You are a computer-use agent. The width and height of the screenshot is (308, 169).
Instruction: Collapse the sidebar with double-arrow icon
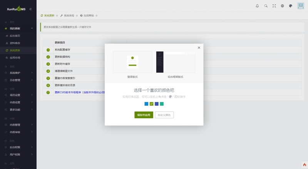31,9
